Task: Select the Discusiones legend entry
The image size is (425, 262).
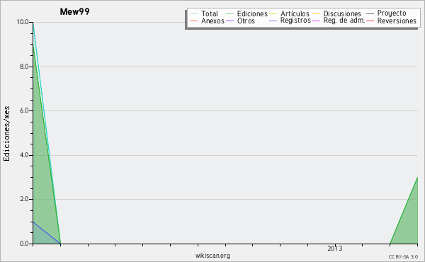Action: pos(337,13)
